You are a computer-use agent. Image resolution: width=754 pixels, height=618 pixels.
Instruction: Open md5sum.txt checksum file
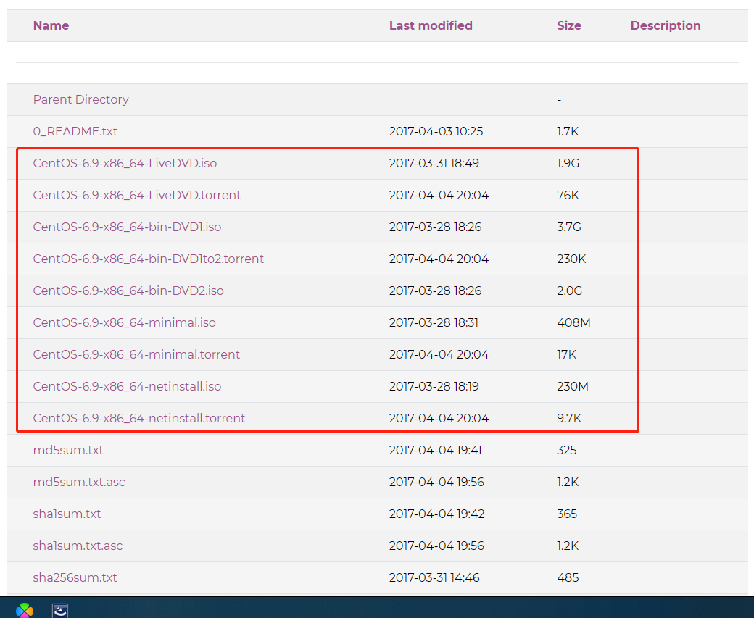pyautogui.click(x=68, y=451)
